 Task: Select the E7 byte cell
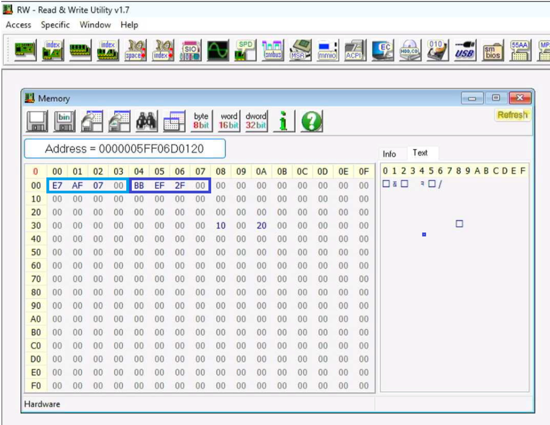pos(57,185)
